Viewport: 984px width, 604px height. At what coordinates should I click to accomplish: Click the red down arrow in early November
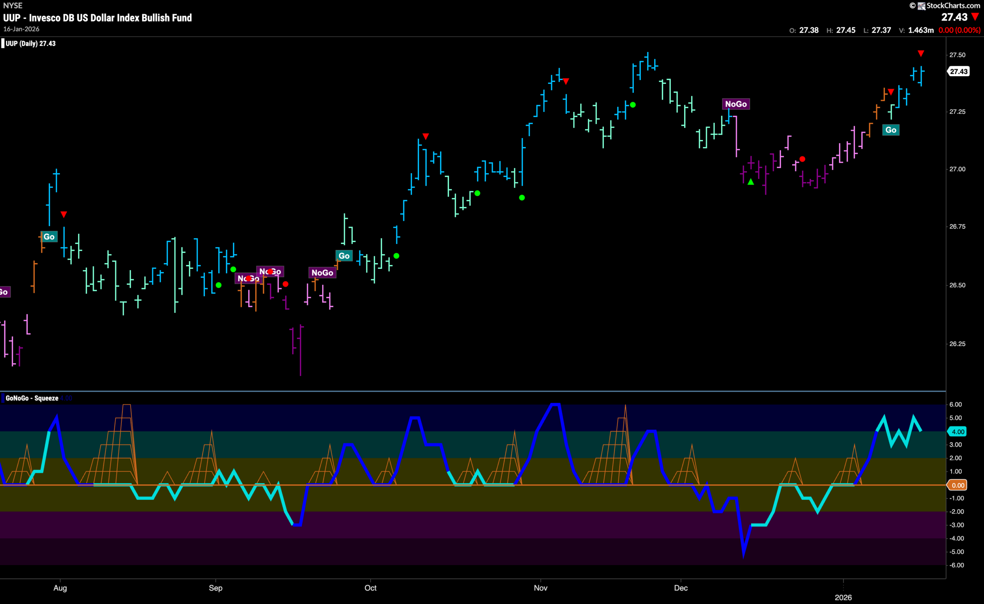(x=566, y=82)
